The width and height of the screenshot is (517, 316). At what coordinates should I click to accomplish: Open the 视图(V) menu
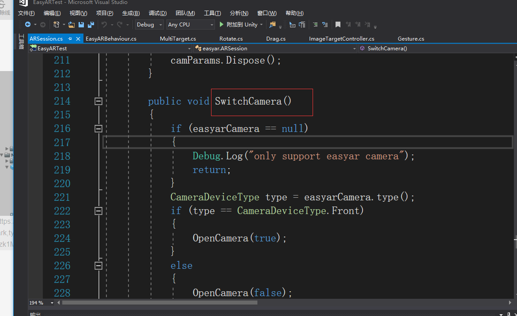tap(79, 13)
